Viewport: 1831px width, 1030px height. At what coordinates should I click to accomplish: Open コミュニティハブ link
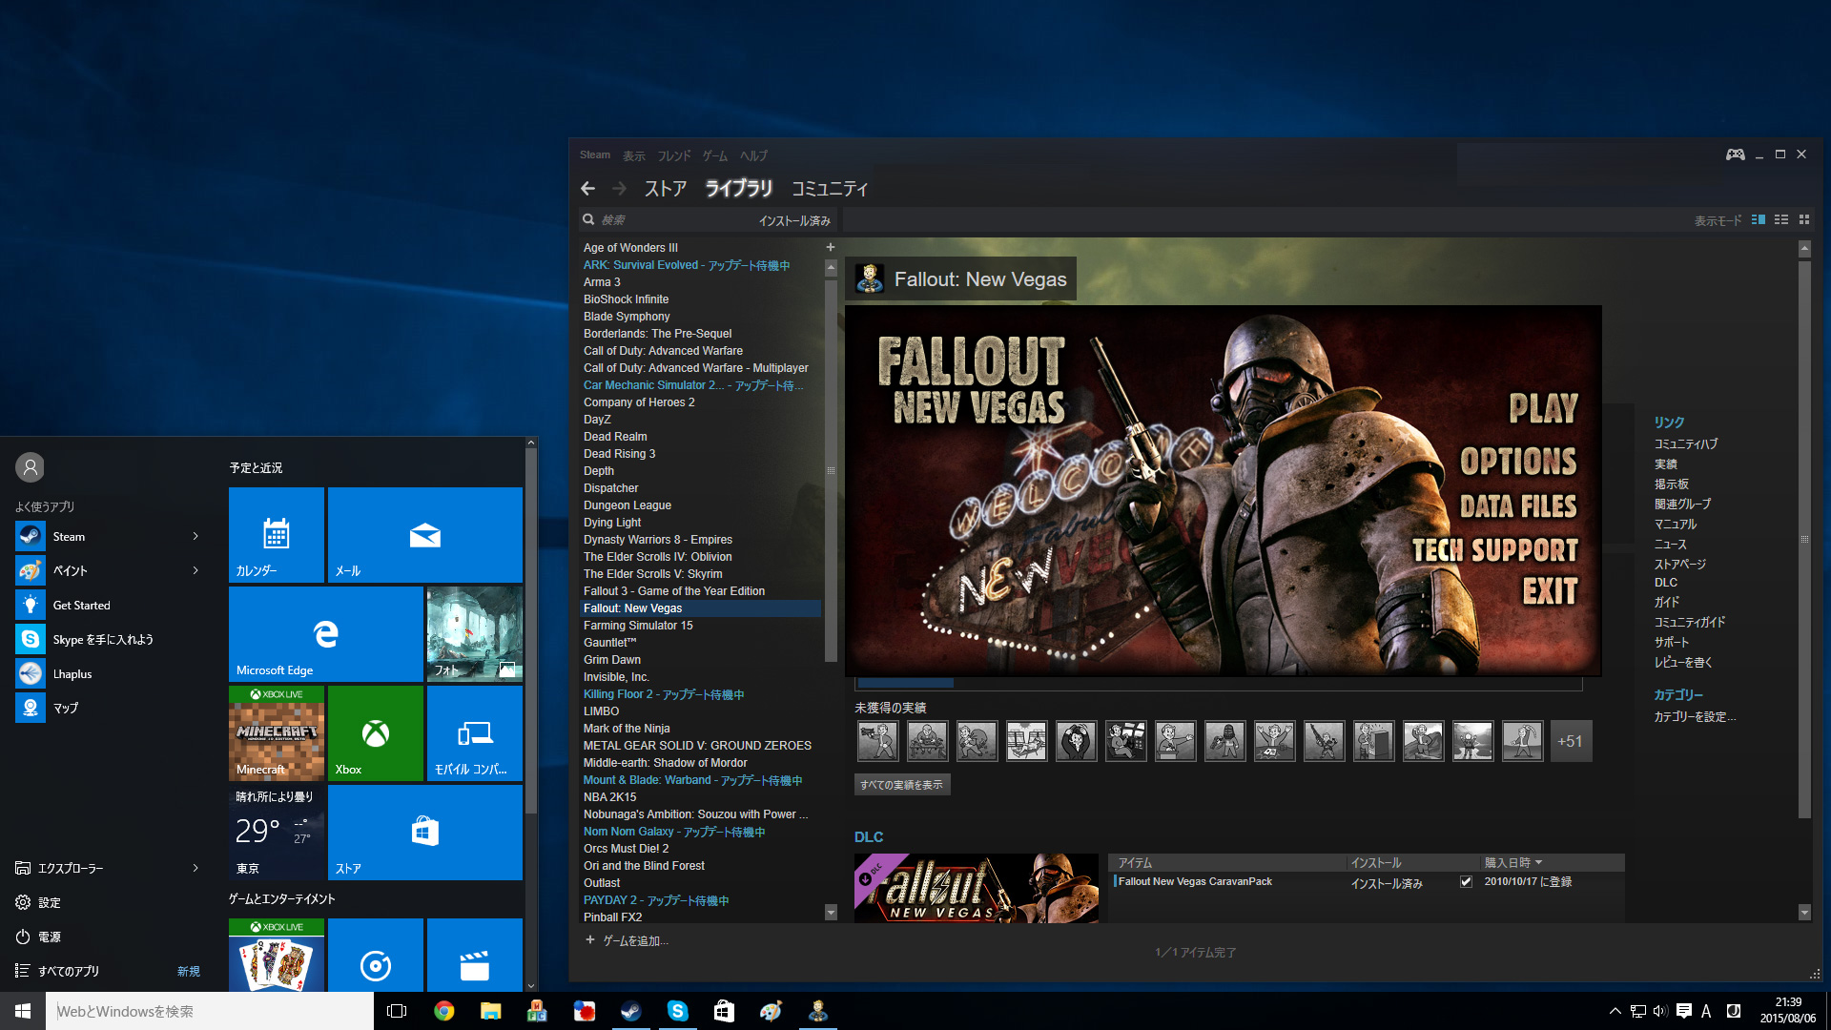coord(1686,444)
